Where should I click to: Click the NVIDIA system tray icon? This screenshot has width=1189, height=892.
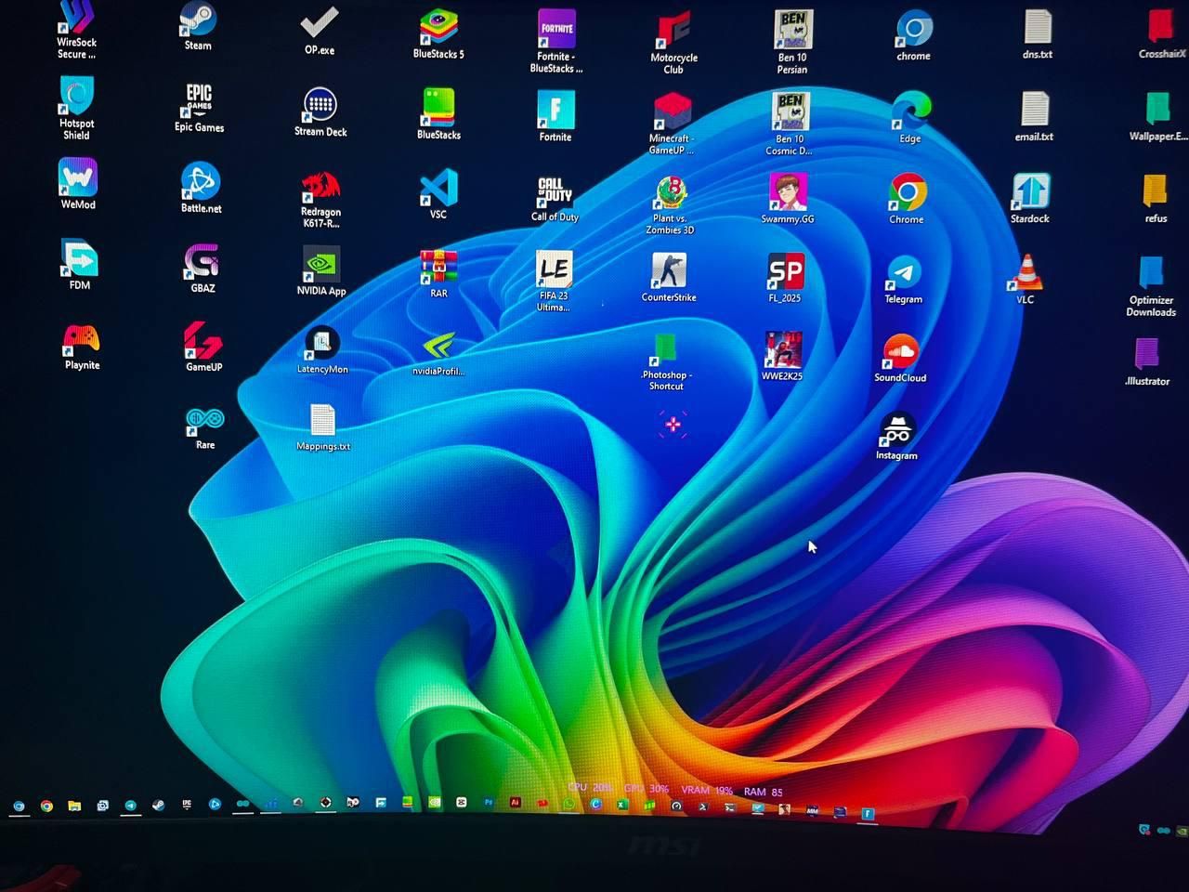1182,831
